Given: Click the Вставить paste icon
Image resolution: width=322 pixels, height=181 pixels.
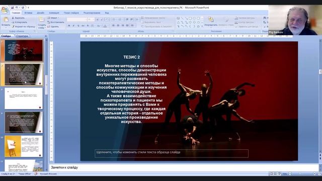Looking at the screenshot, I should coord(6,20).
